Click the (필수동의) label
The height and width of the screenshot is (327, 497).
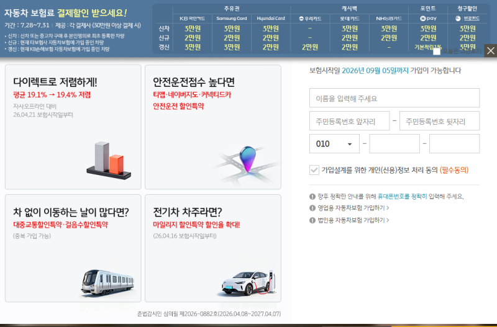click(454, 170)
